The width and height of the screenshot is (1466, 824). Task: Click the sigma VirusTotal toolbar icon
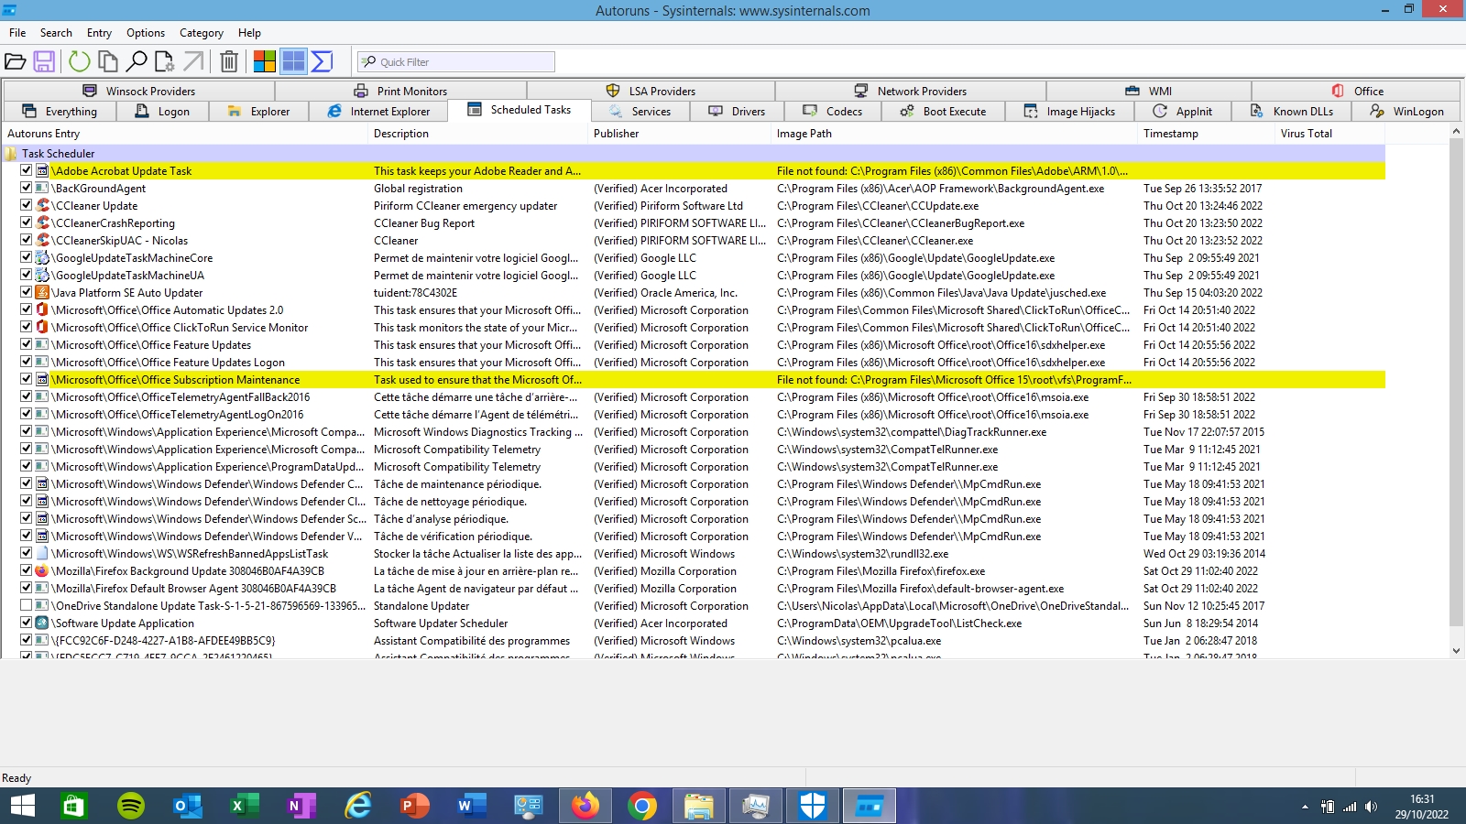click(323, 61)
